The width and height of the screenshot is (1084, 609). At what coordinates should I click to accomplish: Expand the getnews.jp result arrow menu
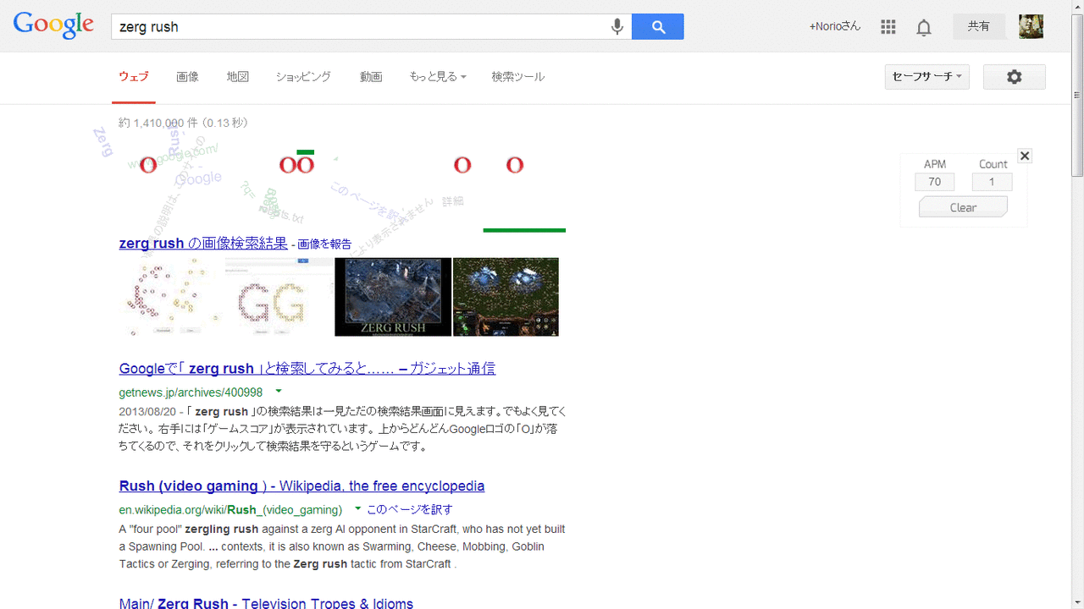(x=279, y=392)
